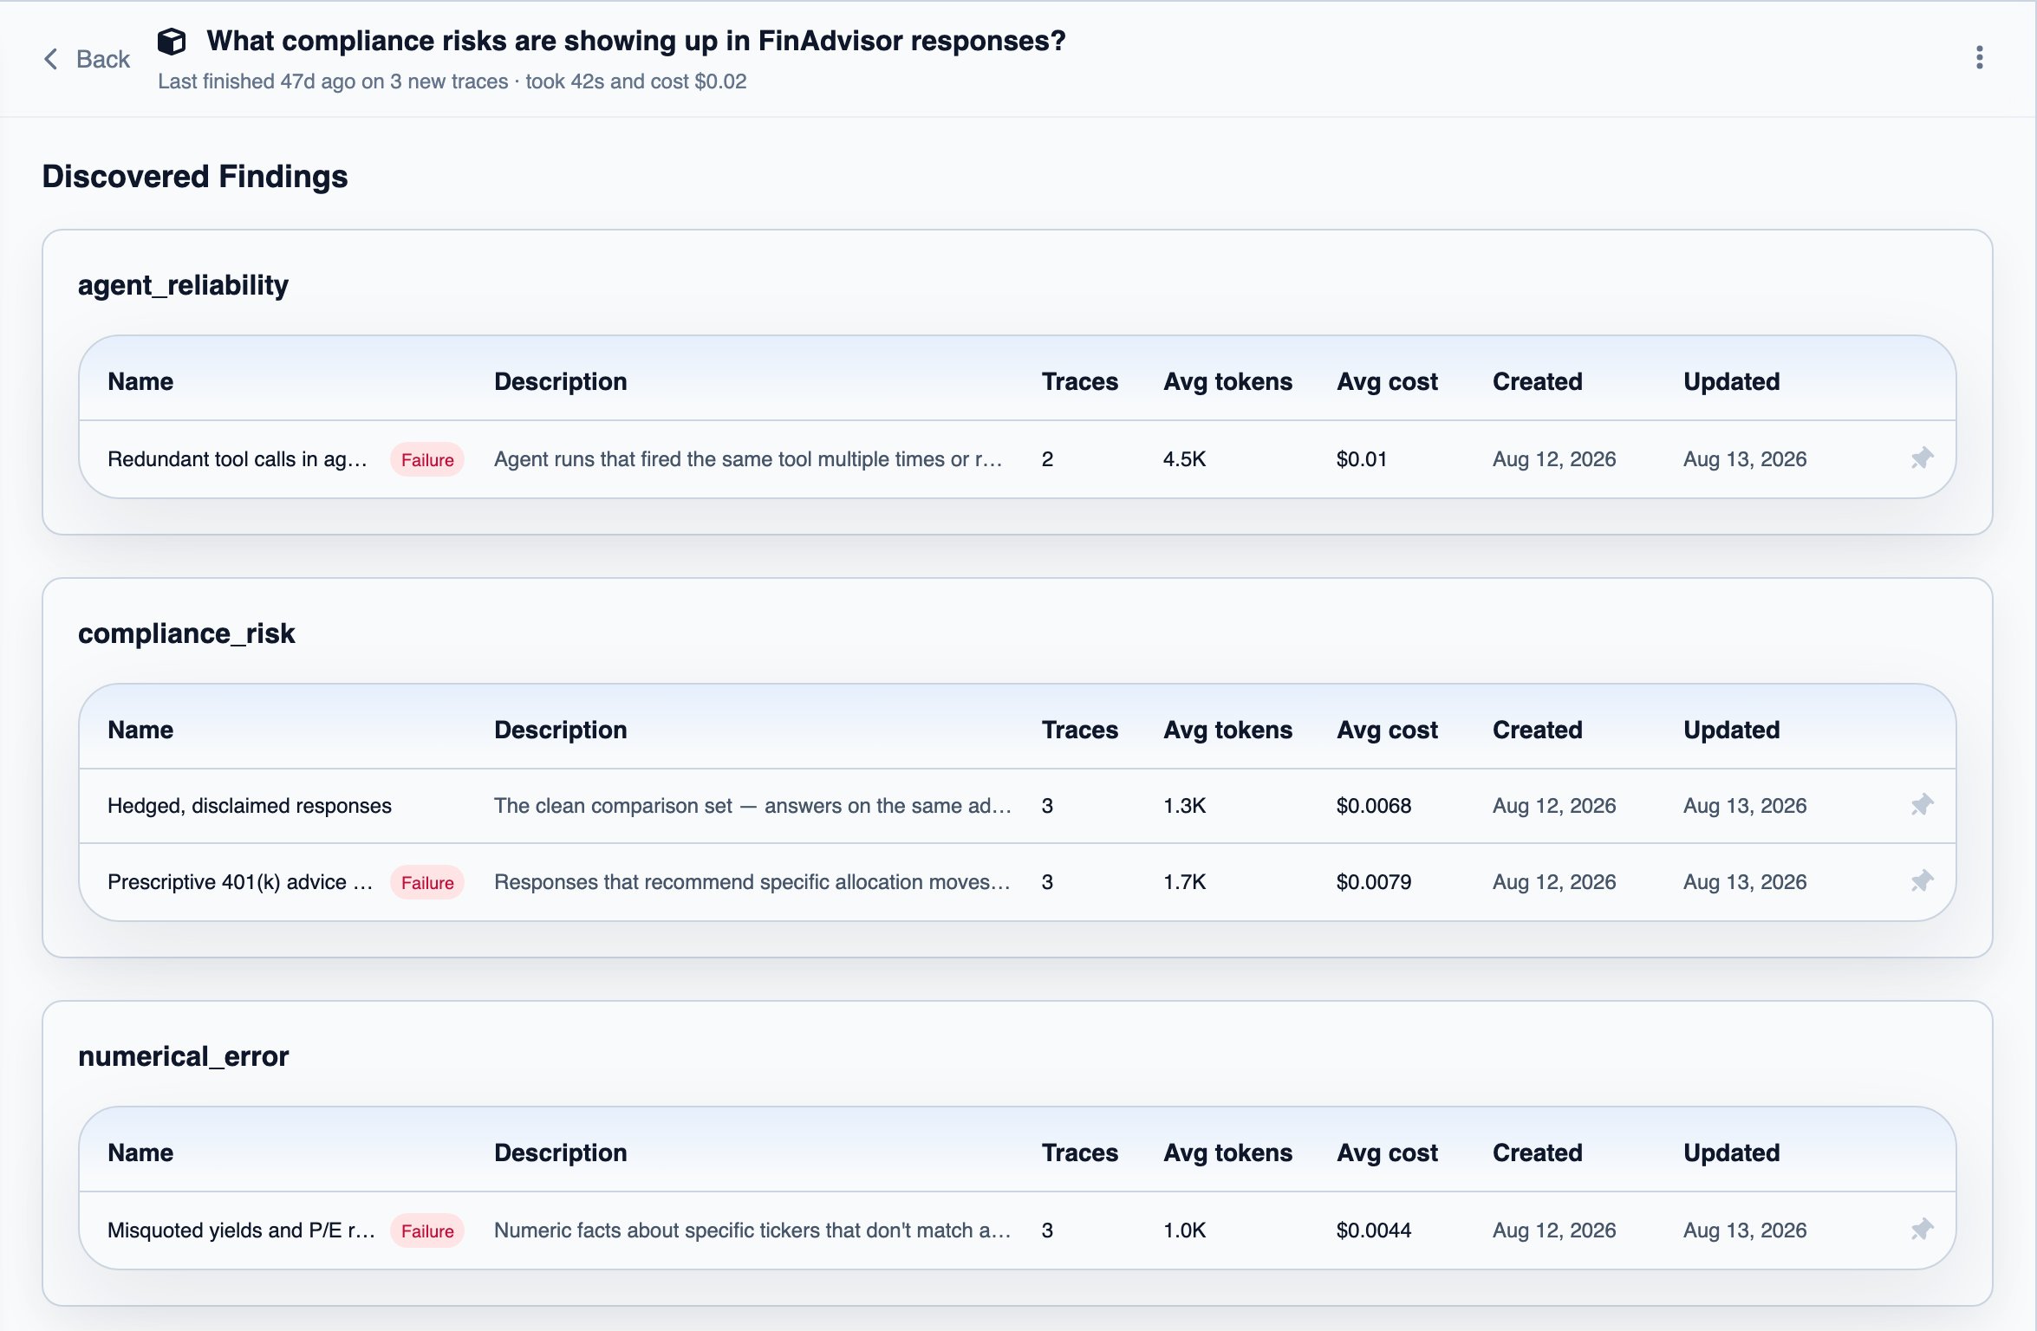The image size is (2037, 1331).
Task: Click the Updated header in numerical_error table
Action: pyautogui.click(x=1731, y=1152)
